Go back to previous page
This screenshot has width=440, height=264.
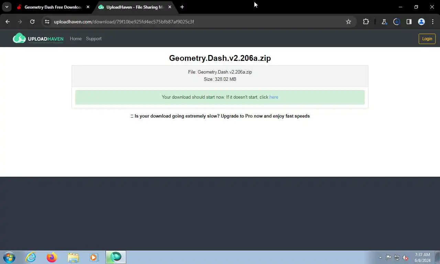[8, 22]
